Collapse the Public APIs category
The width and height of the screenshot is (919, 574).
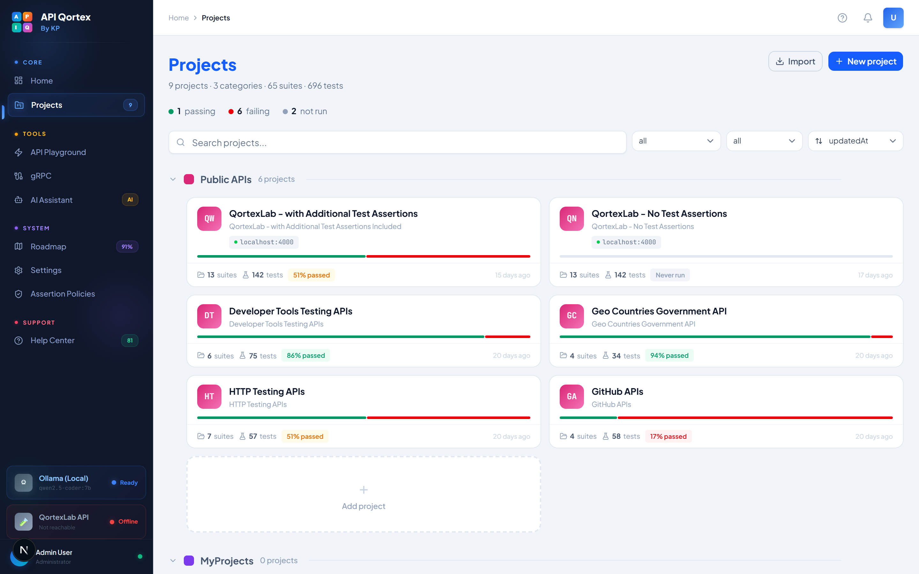click(x=173, y=179)
